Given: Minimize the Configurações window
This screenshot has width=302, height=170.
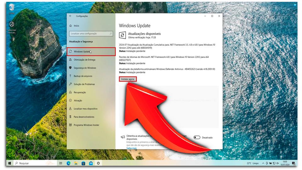Looking at the screenshot, I should (205, 16).
